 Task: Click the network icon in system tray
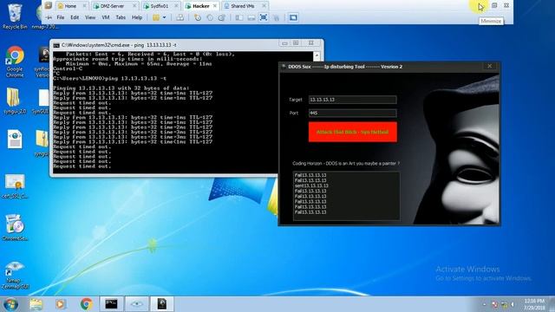point(504,304)
